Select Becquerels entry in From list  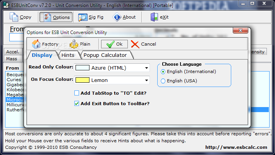15,75
